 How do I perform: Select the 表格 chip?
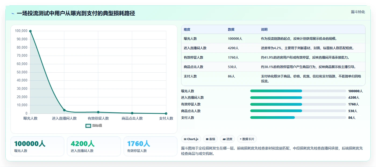pos(210,139)
